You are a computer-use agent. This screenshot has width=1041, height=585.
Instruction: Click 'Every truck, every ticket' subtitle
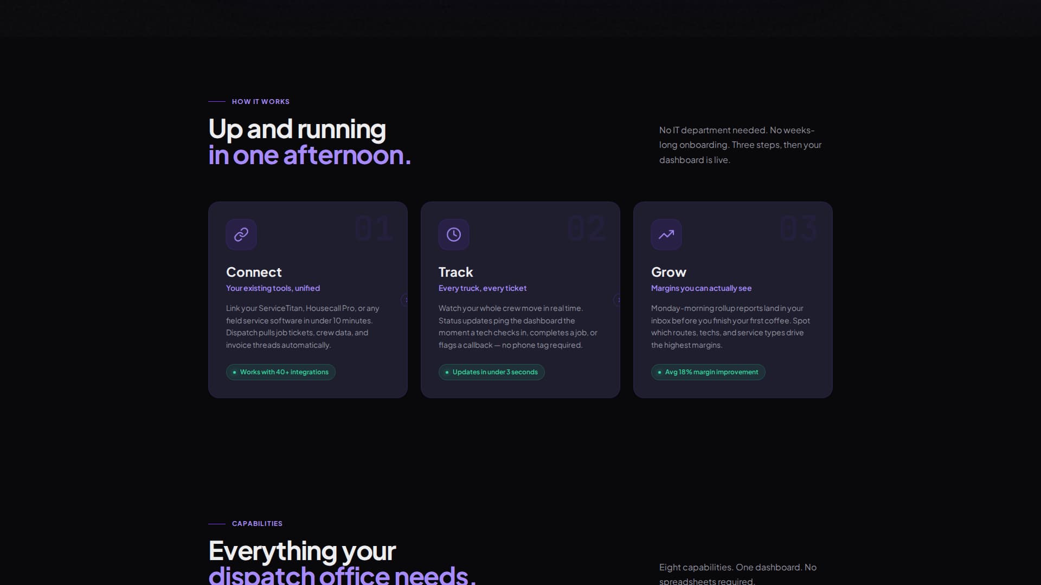pyautogui.click(x=483, y=288)
